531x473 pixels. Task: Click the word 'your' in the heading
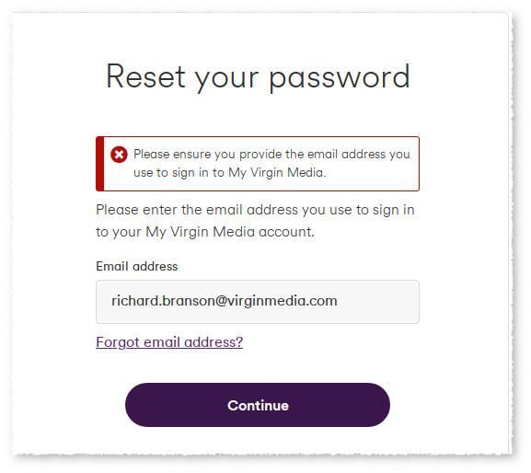pyautogui.click(x=227, y=79)
